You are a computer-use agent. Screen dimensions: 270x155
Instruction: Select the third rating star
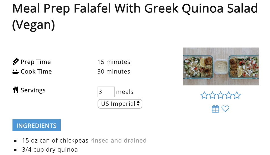(x=220, y=95)
